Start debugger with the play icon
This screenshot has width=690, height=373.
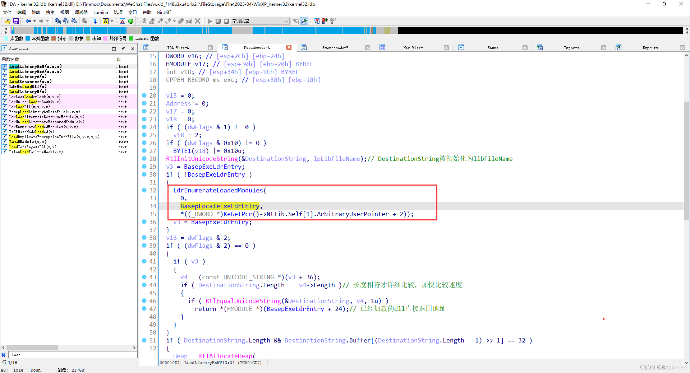coord(210,21)
